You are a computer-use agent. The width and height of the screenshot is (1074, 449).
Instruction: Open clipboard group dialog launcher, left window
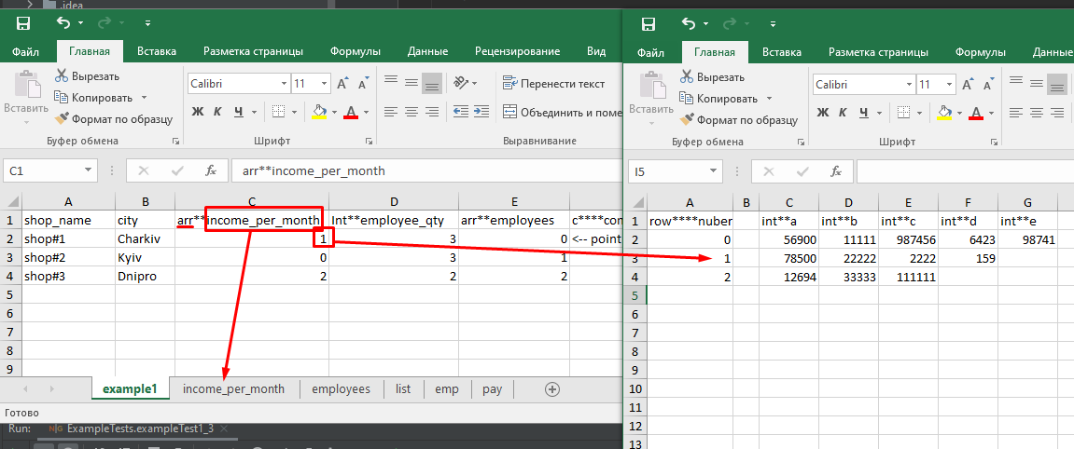coord(176,142)
